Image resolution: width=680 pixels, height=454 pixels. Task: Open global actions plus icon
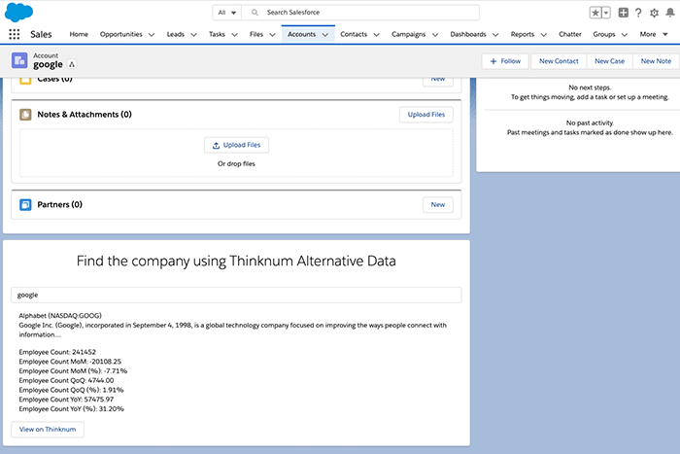624,13
